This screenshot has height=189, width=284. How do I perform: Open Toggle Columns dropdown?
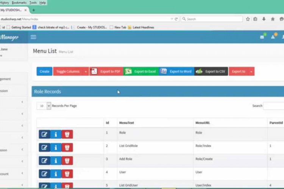71,71
